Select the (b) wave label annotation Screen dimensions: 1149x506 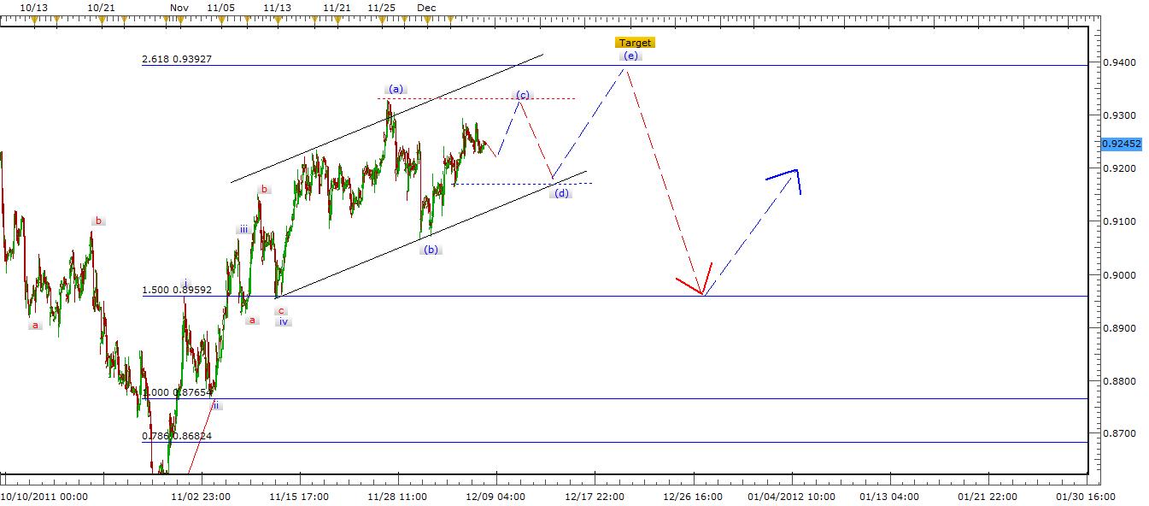[x=430, y=249]
